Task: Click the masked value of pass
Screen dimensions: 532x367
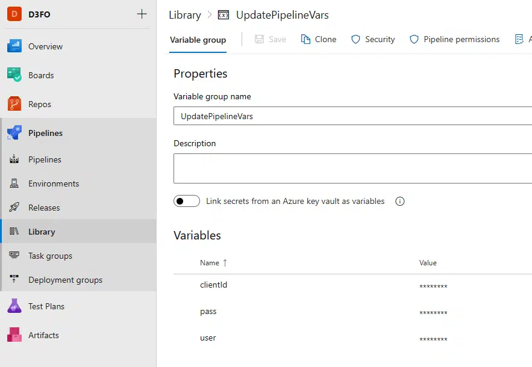Action: (433, 313)
